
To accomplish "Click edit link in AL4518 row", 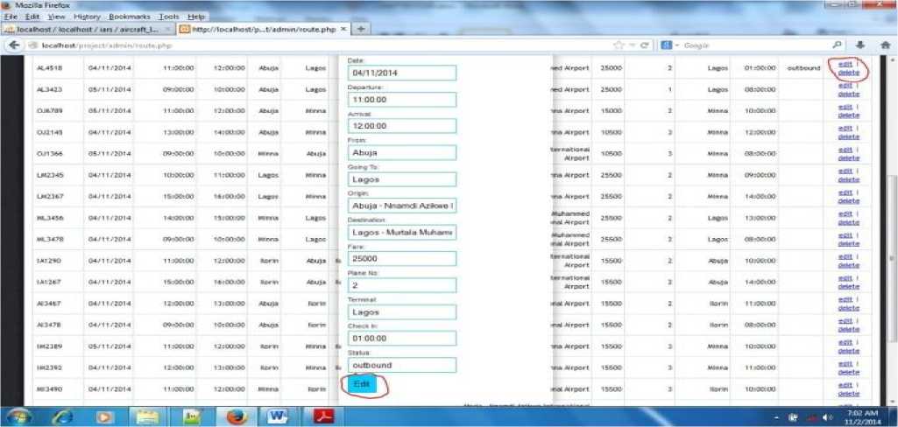I will pyautogui.click(x=845, y=64).
